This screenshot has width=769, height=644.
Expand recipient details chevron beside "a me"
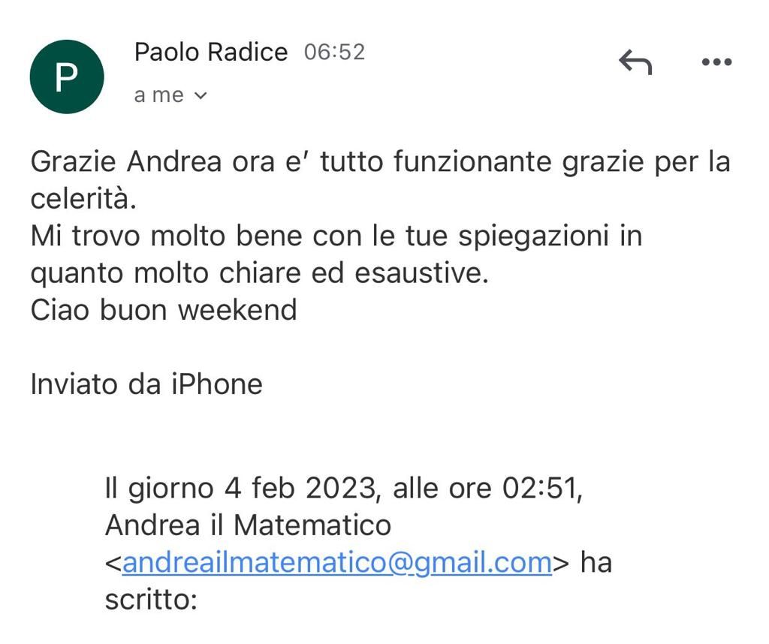[201, 96]
